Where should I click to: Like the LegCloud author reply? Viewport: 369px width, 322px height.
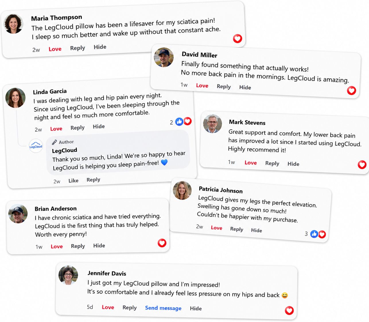tap(73, 181)
